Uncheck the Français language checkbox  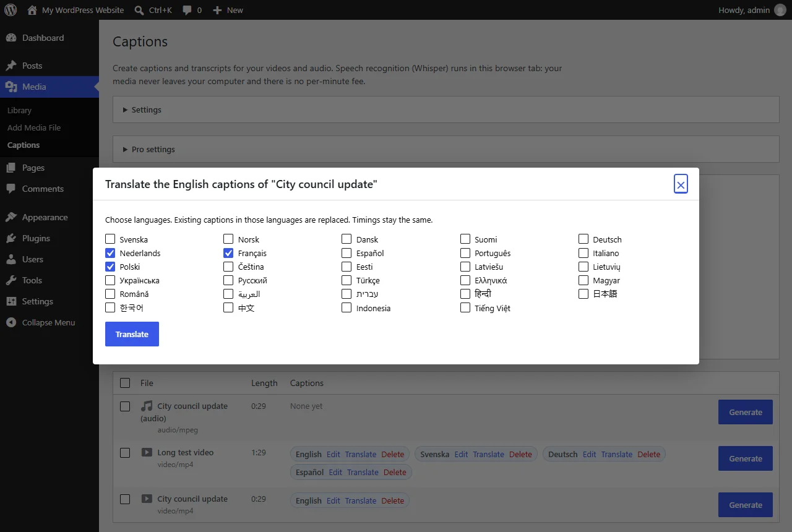click(x=228, y=253)
